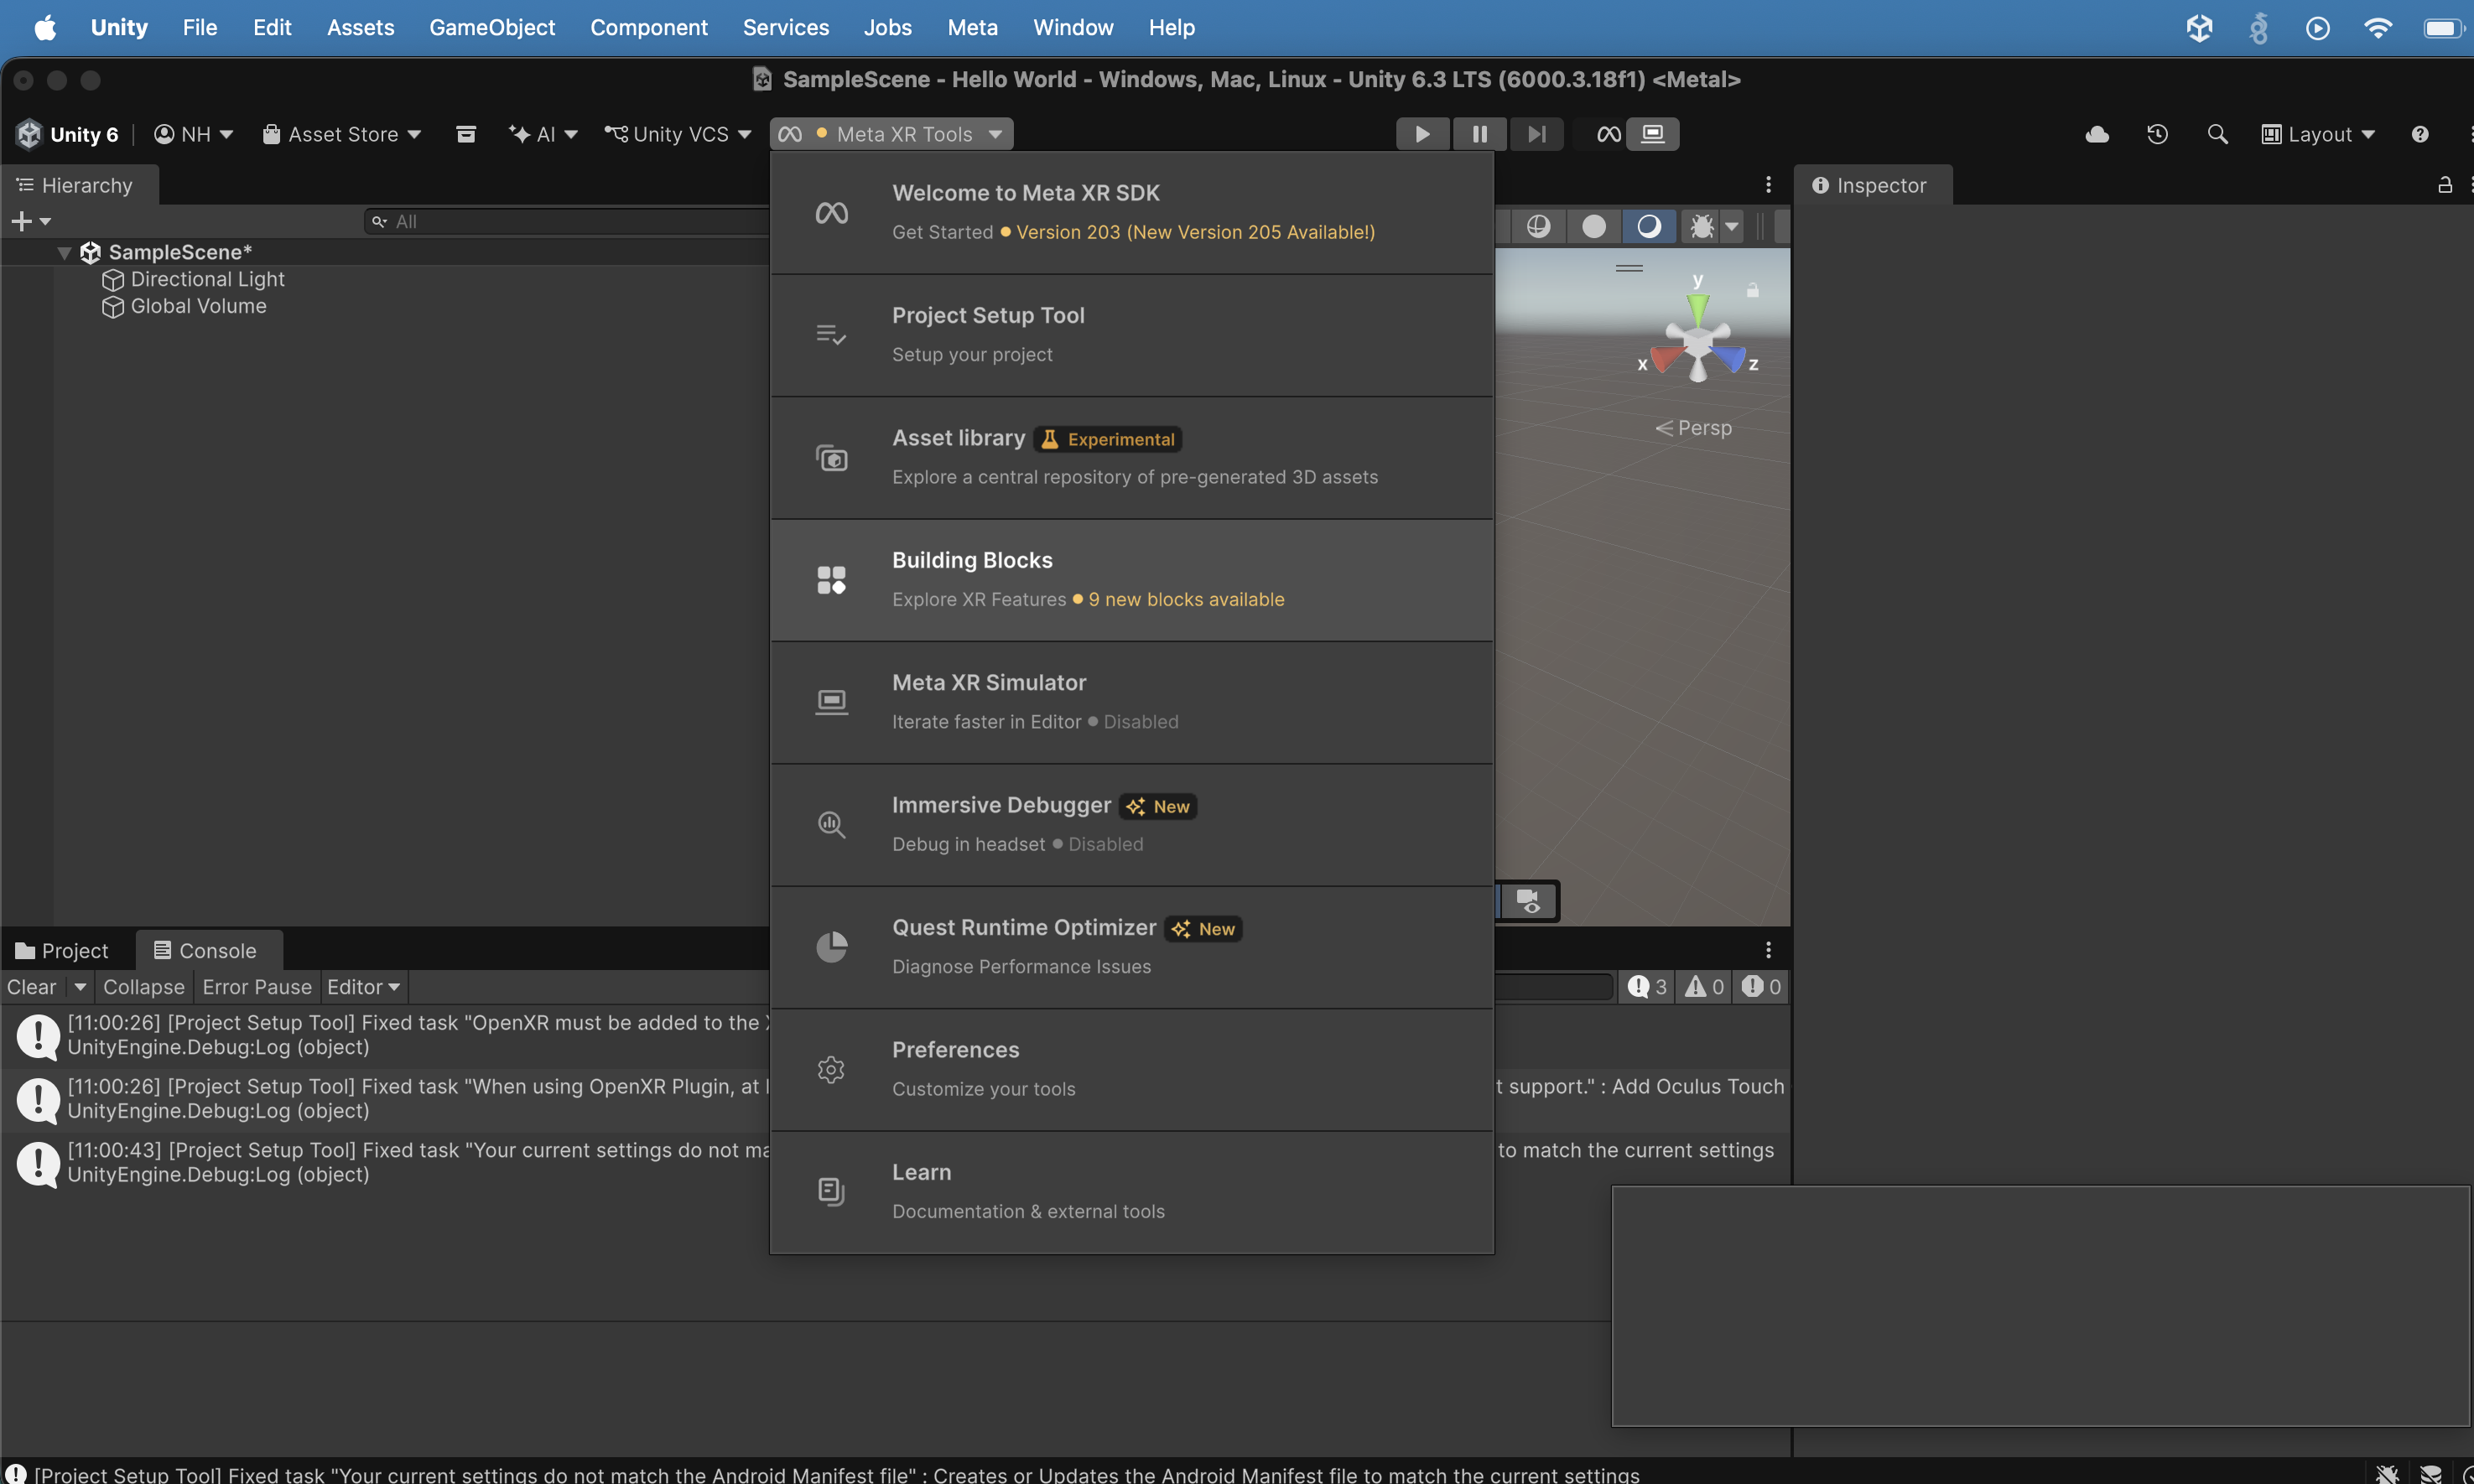
Task: Open the undo history icon
Action: tap(2157, 134)
